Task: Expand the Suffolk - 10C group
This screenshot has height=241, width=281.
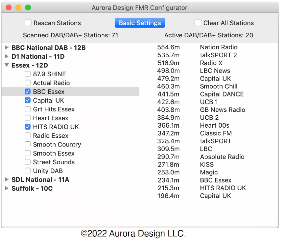Action: pos(6,188)
